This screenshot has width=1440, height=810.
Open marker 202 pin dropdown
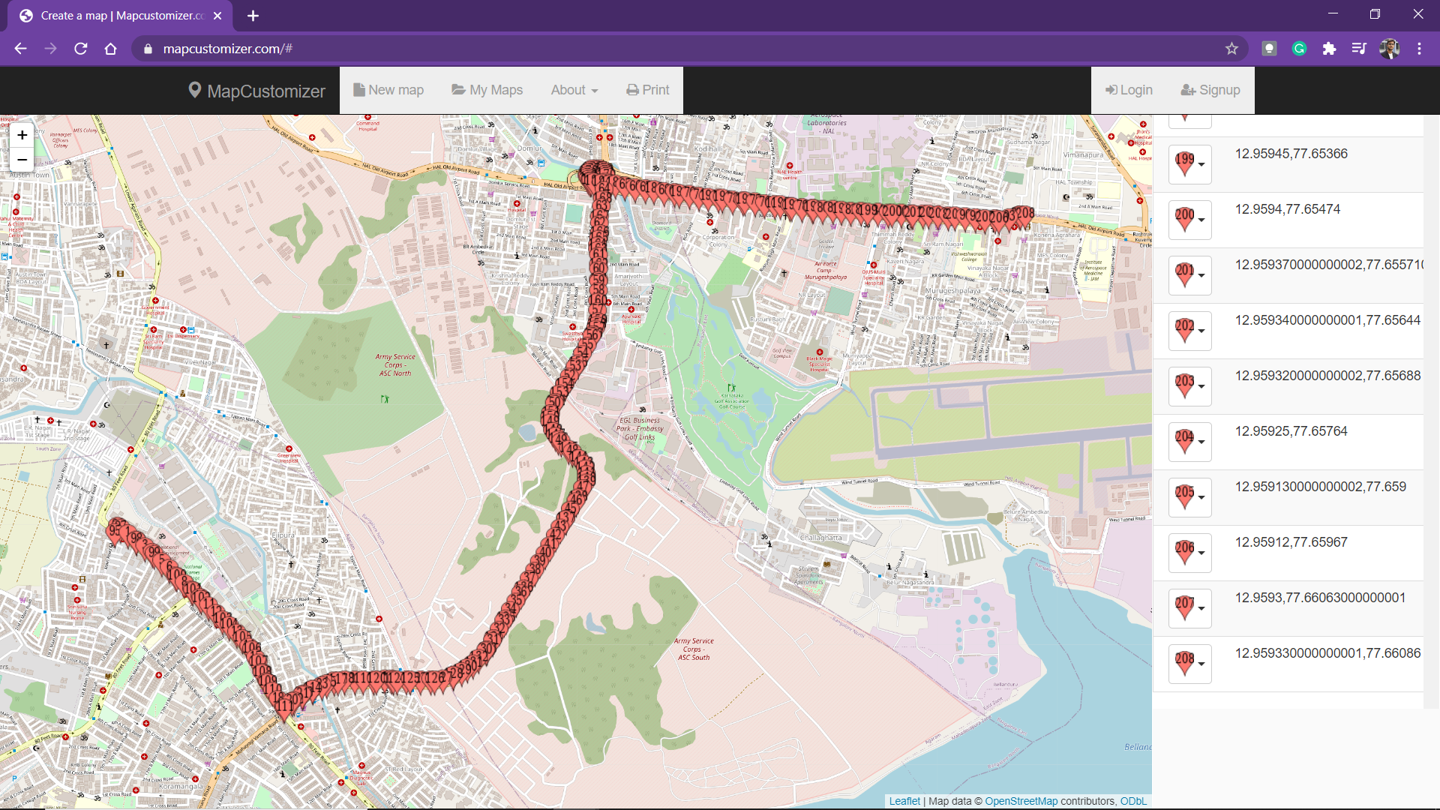click(x=1189, y=331)
